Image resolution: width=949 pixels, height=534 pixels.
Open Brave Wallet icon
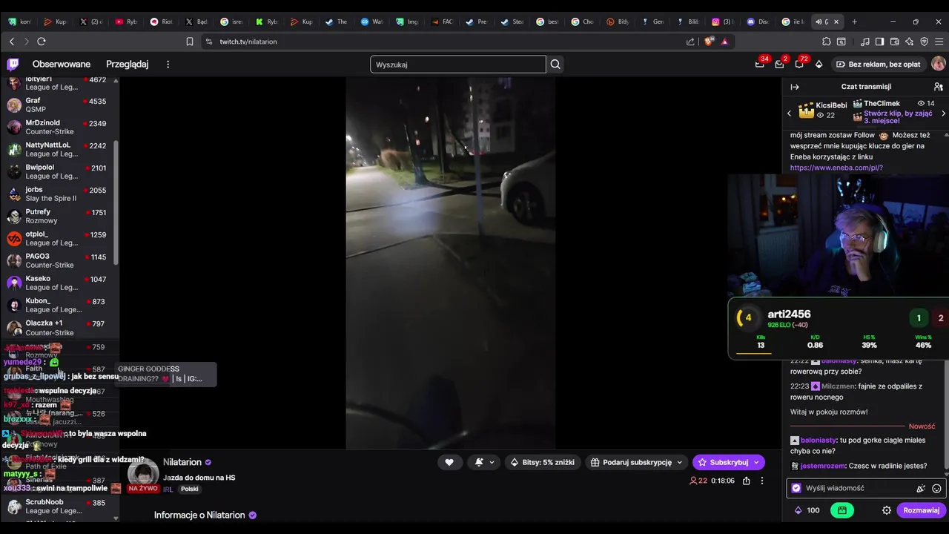[x=895, y=42]
